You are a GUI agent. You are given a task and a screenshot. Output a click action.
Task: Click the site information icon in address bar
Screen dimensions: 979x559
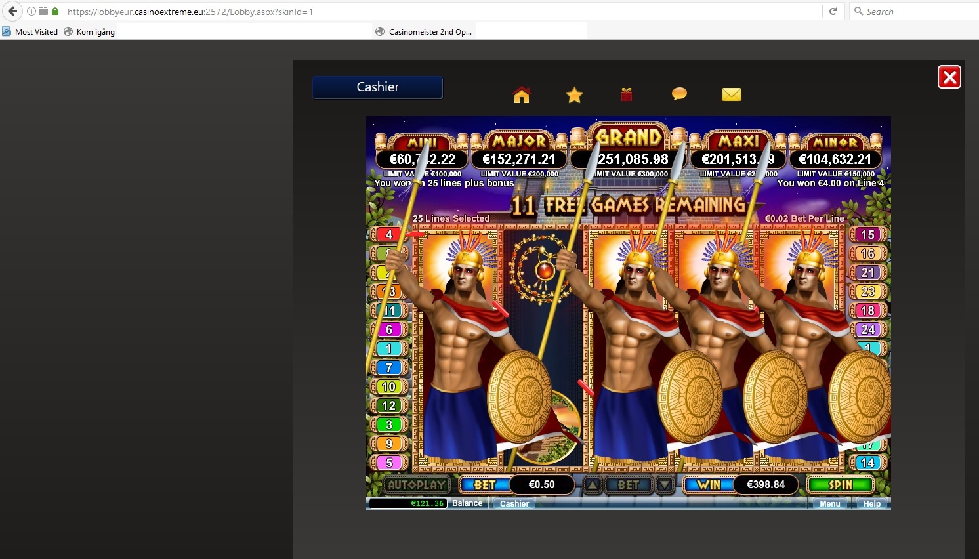coord(31,11)
